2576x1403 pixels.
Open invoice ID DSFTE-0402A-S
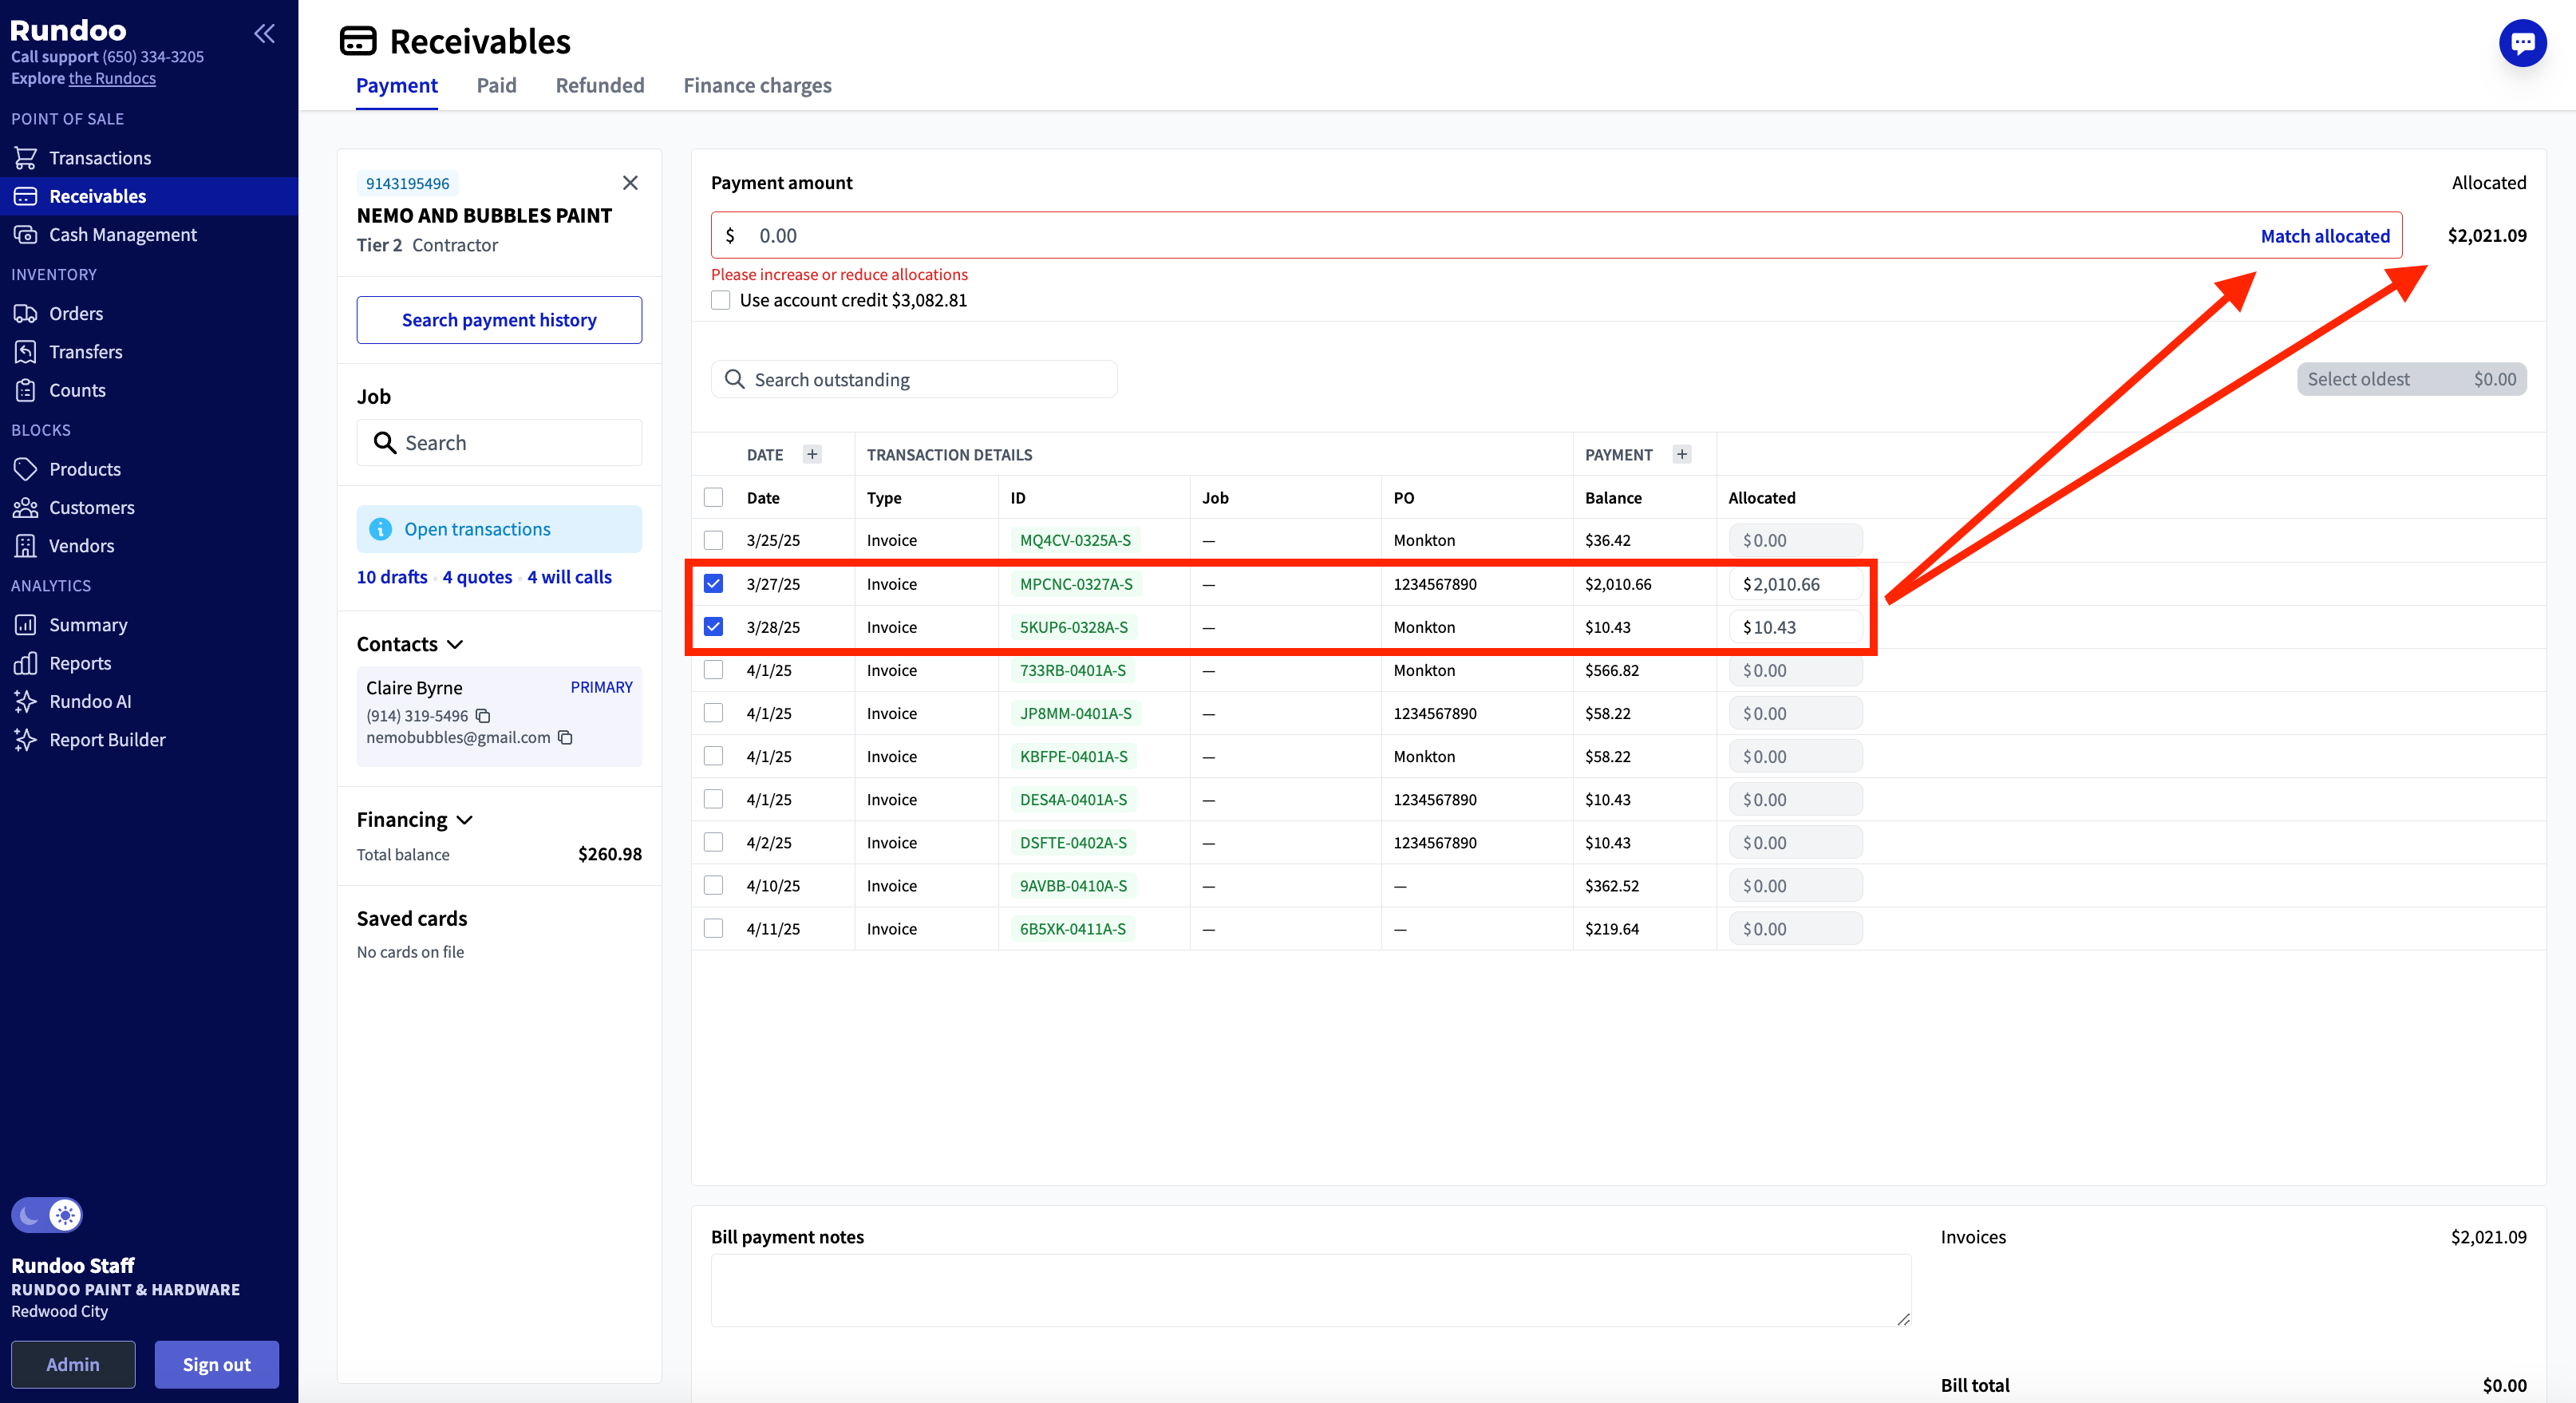(x=1073, y=842)
